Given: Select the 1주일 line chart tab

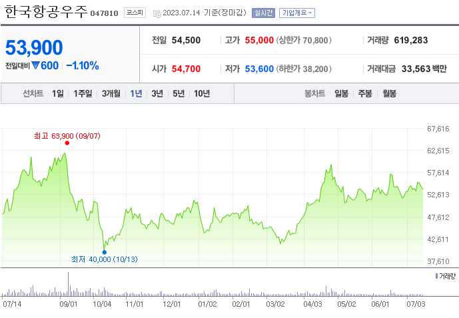Looking at the screenshot, I should click(x=83, y=93).
